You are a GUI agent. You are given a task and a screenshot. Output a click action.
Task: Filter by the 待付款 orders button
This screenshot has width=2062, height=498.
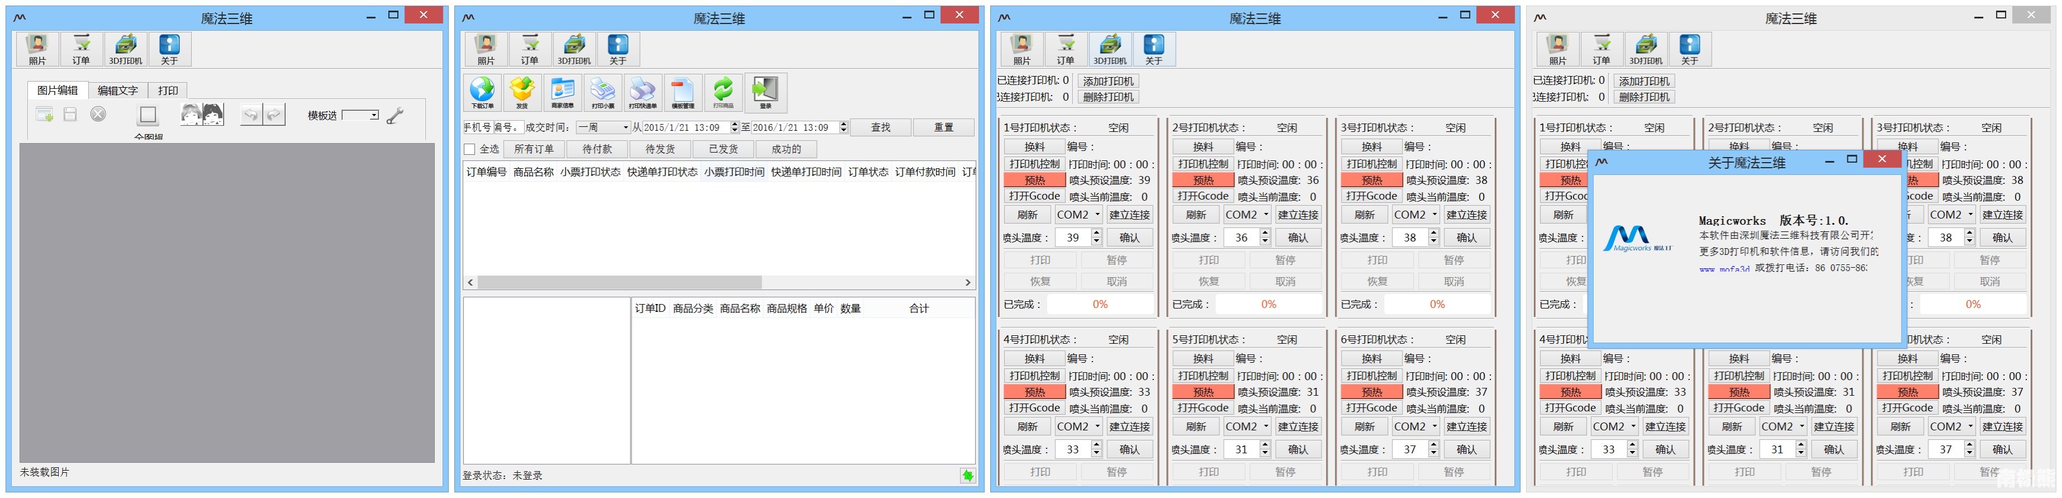[x=597, y=150]
